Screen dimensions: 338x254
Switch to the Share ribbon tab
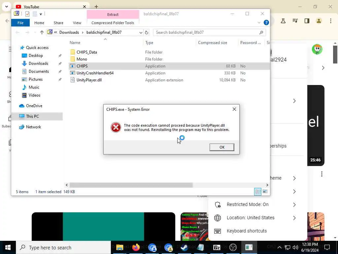point(58,23)
